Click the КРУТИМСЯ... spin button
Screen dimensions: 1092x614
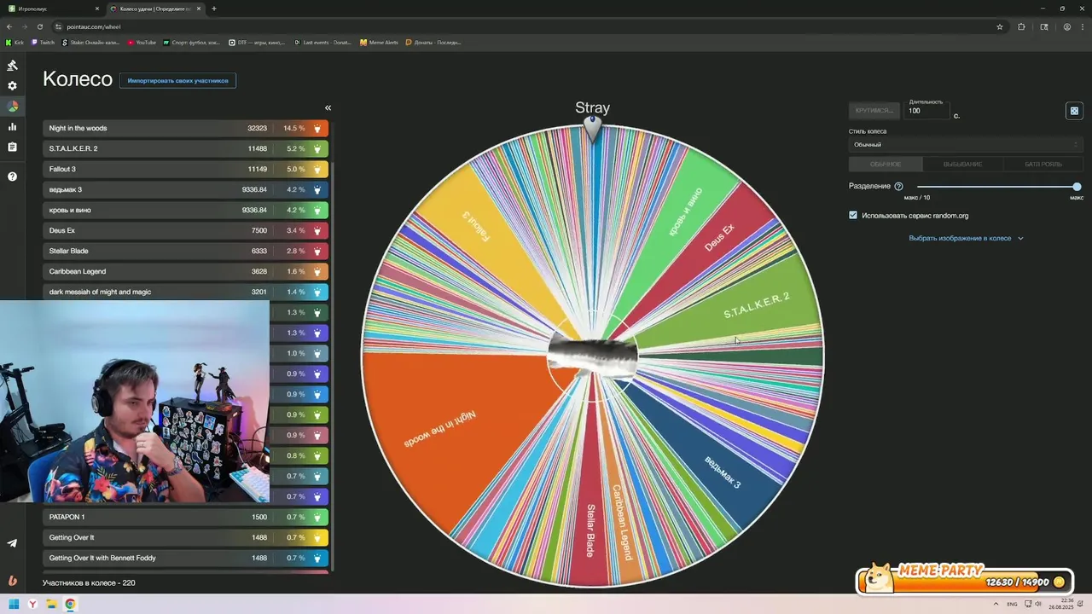873,110
